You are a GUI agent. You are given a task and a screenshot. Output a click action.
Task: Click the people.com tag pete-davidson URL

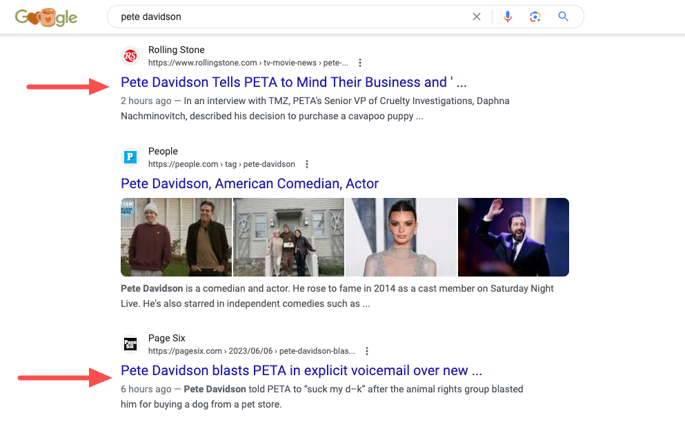point(221,164)
